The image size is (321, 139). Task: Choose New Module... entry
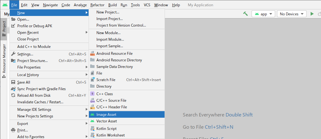(x=127, y=33)
